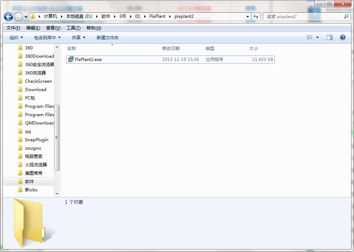Click the sougou folder icon
354x252 pixels.
20,148
